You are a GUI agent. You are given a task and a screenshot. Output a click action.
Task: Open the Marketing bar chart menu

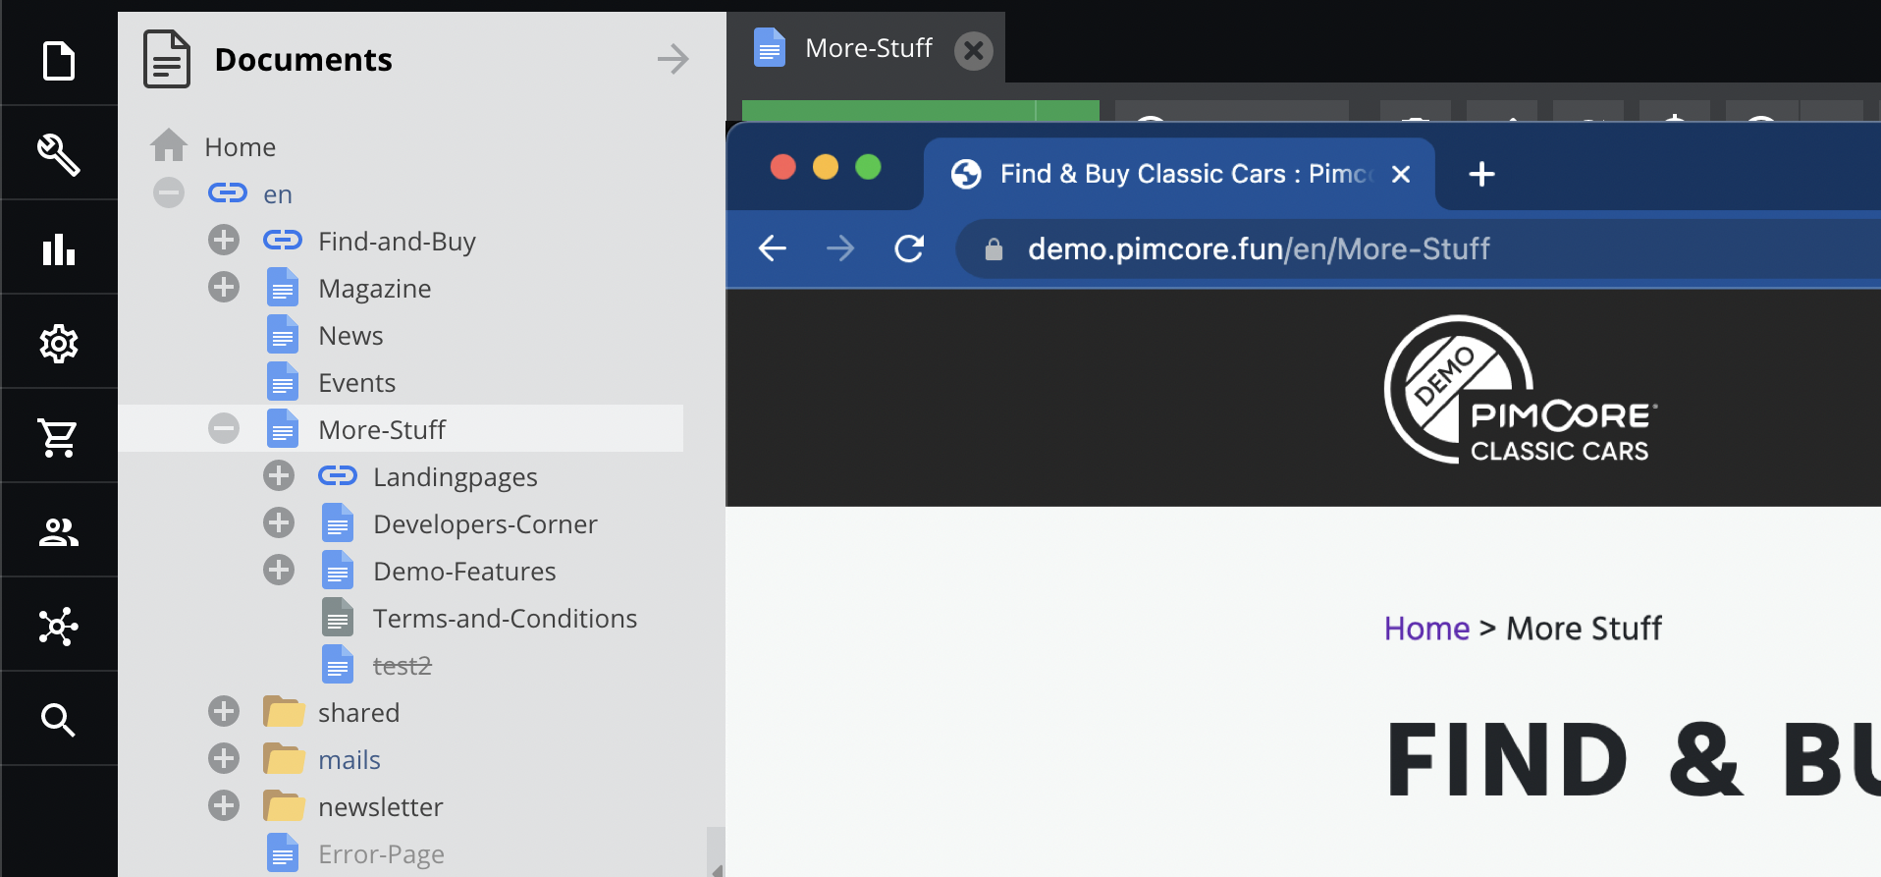59,249
